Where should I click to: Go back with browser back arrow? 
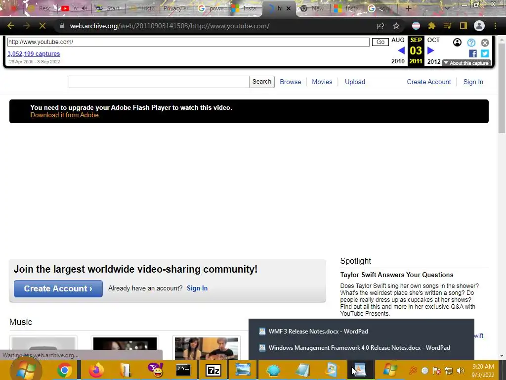click(x=11, y=26)
